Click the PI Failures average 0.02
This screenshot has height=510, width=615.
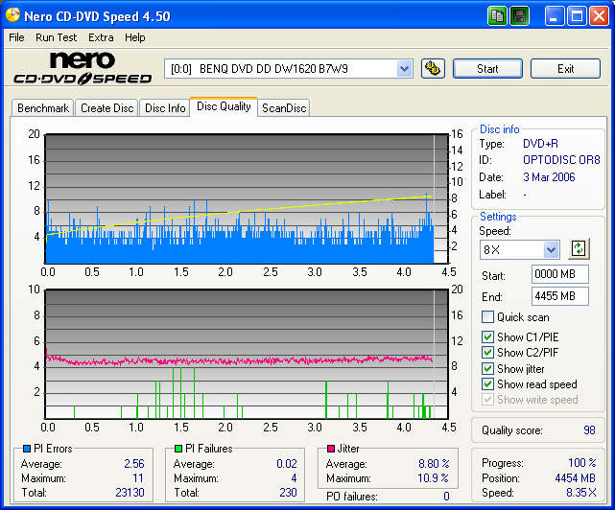[287, 464]
